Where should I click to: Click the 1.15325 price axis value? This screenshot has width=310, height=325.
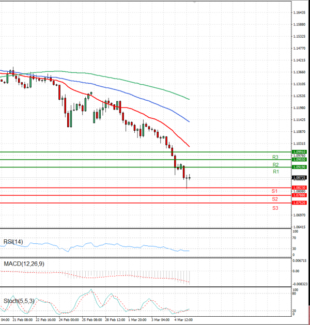coord(300,37)
